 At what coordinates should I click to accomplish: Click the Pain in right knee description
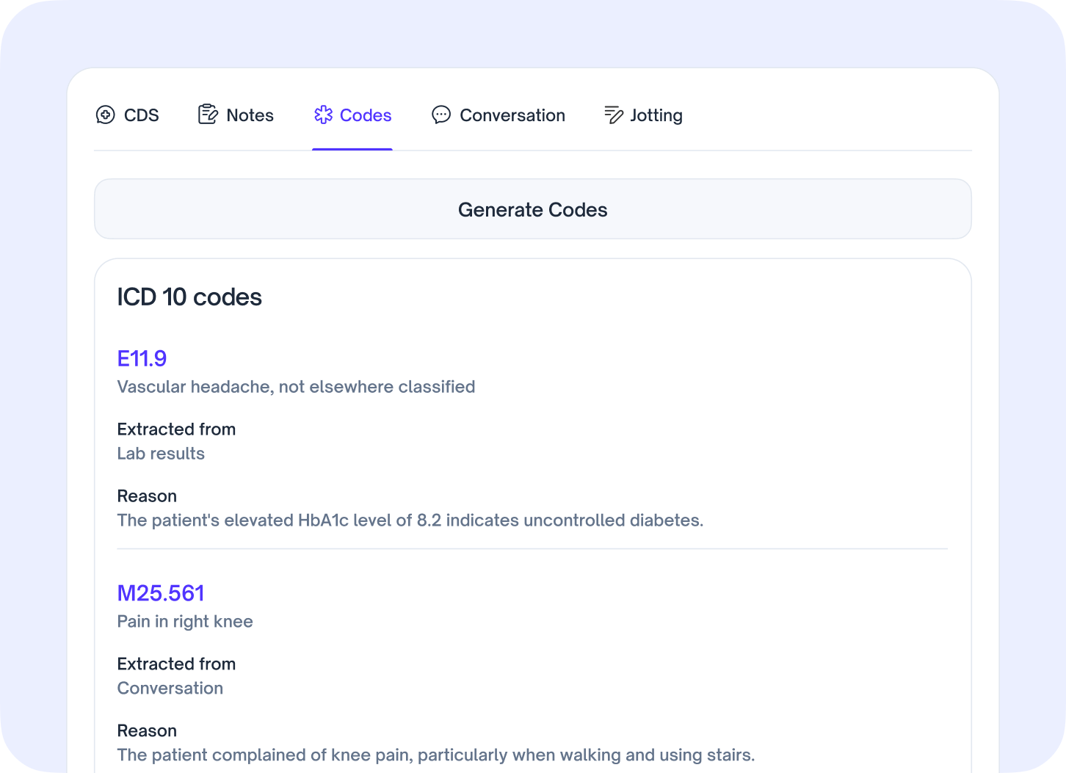[184, 621]
